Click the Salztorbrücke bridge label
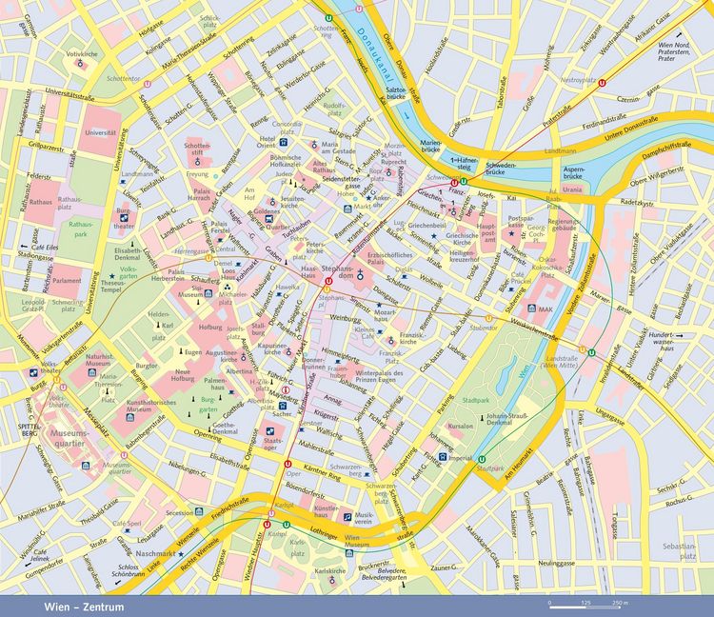Screen dimensions: 714x617 [x=396, y=93]
